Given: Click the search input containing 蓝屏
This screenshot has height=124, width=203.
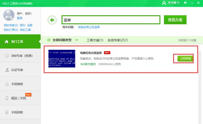Looking at the screenshot, I should click(x=111, y=20).
